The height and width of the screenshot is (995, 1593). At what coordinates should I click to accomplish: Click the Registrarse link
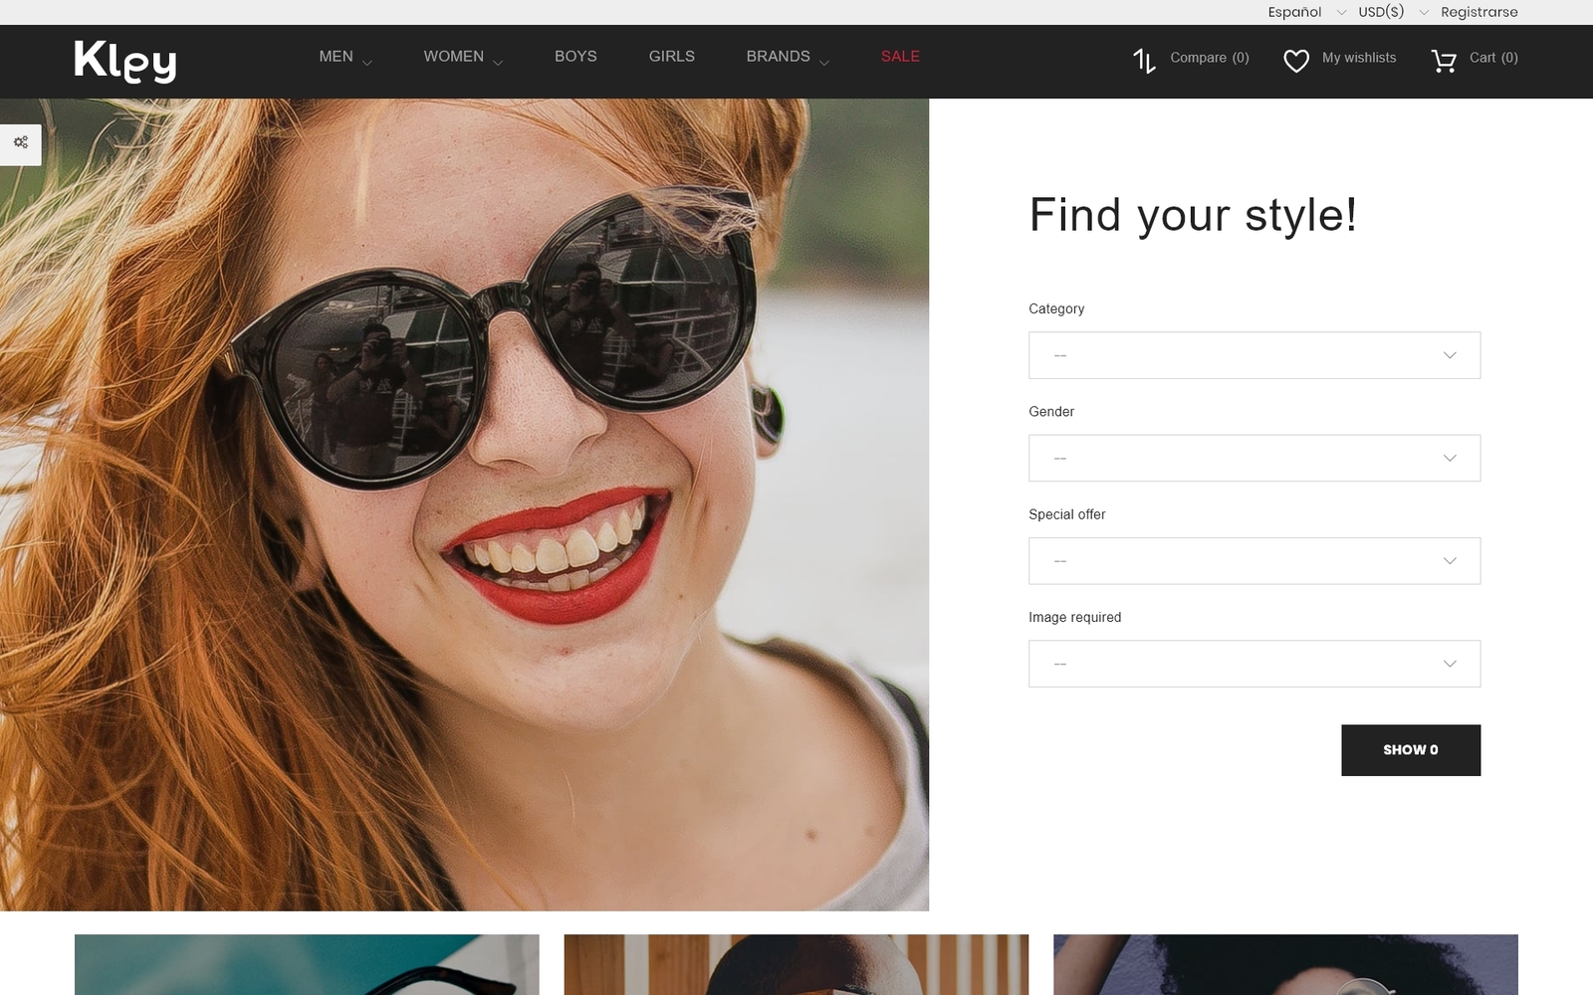(x=1479, y=12)
